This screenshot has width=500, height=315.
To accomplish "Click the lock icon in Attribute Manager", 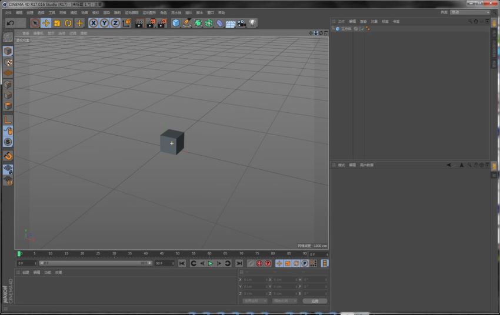I will [x=476, y=165].
